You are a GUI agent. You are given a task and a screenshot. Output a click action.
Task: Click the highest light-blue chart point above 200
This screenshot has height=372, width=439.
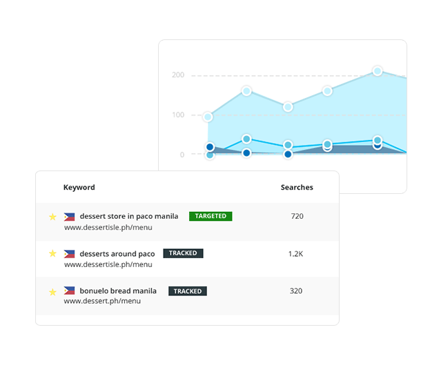[378, 71]
